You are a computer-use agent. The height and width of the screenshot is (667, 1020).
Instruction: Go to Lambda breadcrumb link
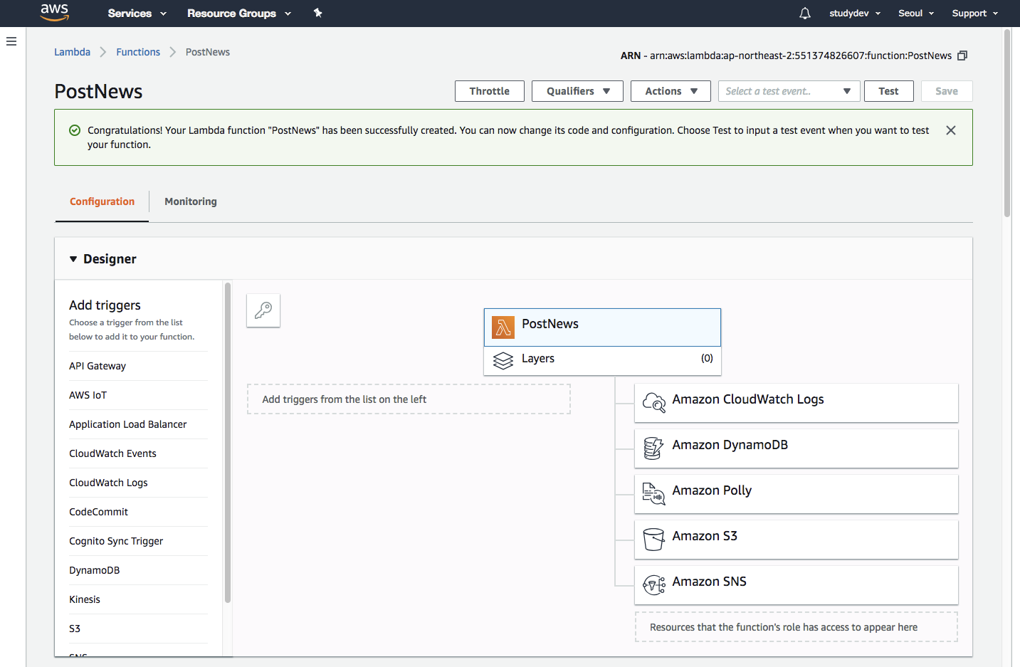pos(72,52)
